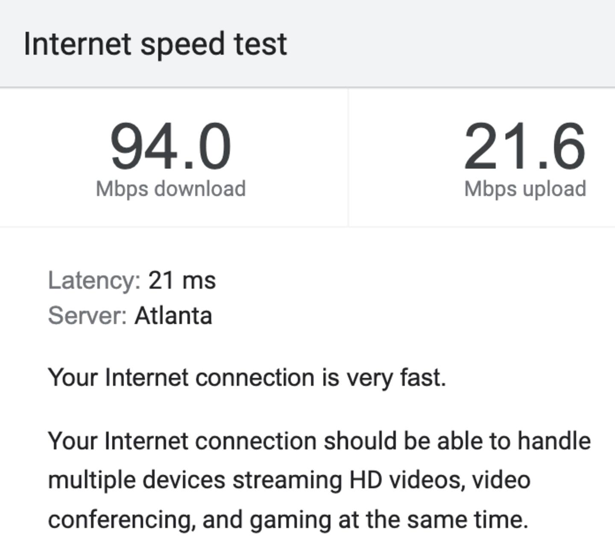
Task: Click the Internet speed test title
Action: [155, 44]
